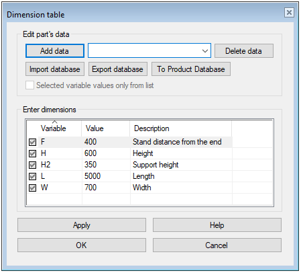Viewport: 301px width, 273px height.
Task: Click the Apply button
Action: [82, 225]
